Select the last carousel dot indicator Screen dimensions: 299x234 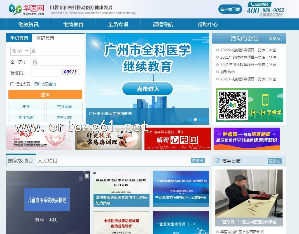(x=204, y=120)
